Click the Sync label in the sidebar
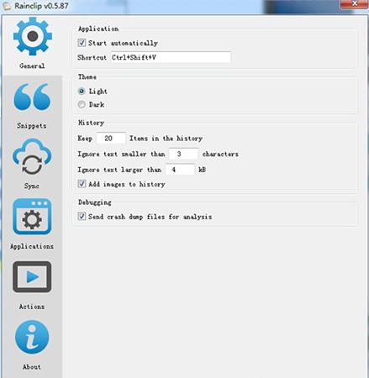Screen dimensions: 369x378 32,186
